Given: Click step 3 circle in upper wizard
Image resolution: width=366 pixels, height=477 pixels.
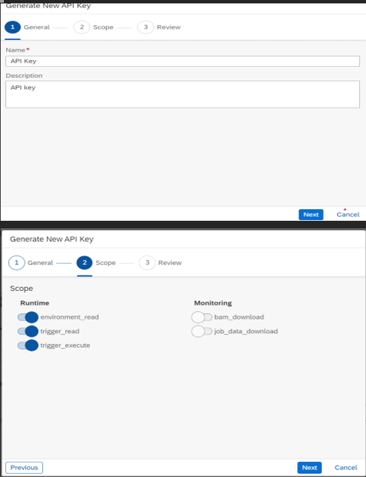Looking at the screenshot, I should coord(145,27).
